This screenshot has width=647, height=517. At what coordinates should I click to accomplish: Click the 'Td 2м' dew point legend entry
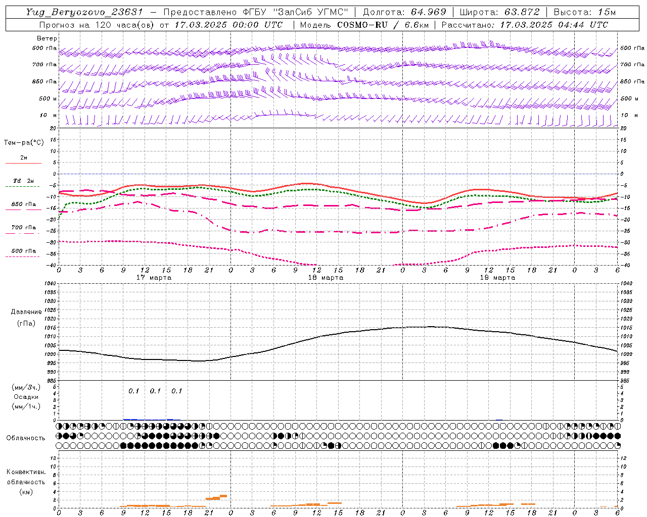[24, 181]
